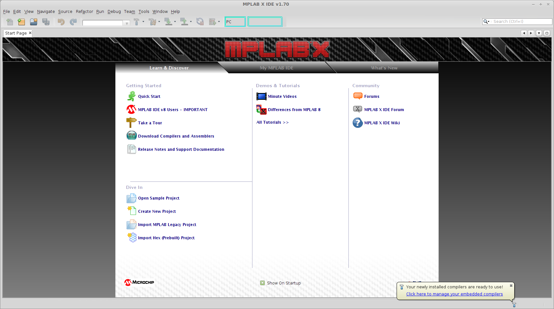Viewport: 554px width, 309px height.
Task: Open the Debug menu
Action: pyautogui.click(x=114, y=12)
